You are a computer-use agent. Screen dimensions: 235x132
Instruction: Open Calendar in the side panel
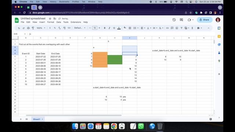219,28
